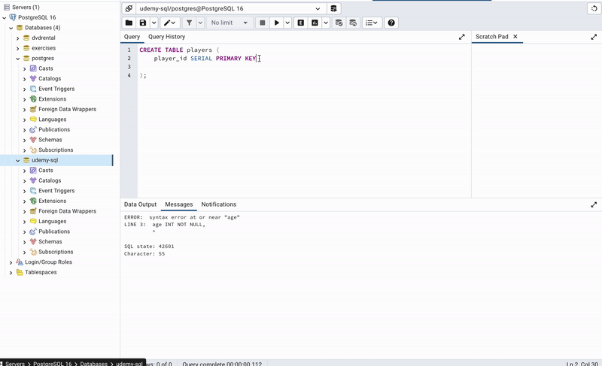Screen dimensions: 602x366
Task: Click the Explain (E) icon
Action: click(300, 23)
